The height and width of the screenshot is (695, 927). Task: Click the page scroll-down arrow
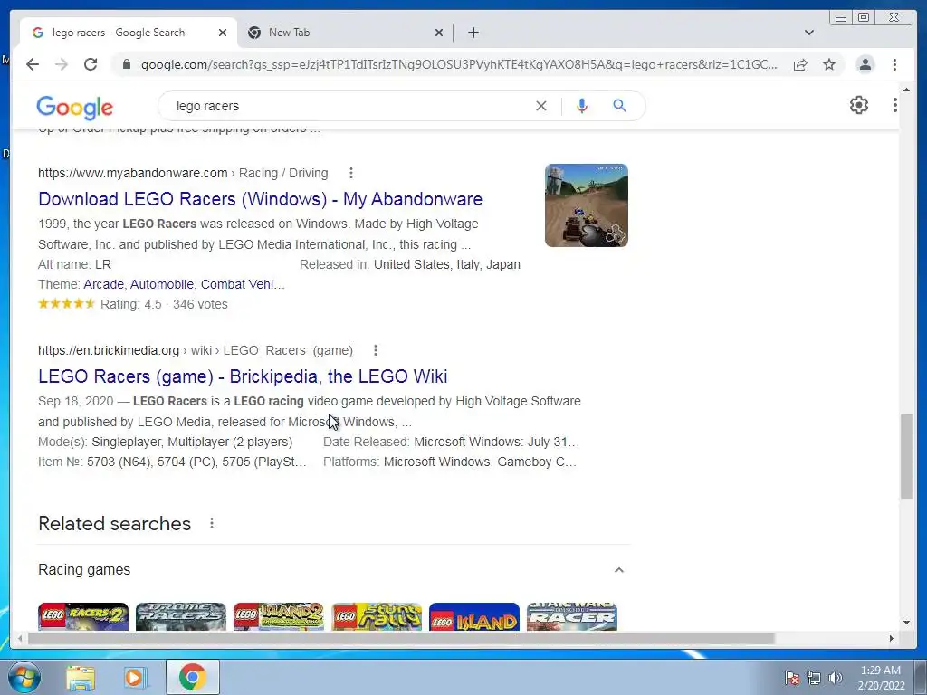(906, 623)
